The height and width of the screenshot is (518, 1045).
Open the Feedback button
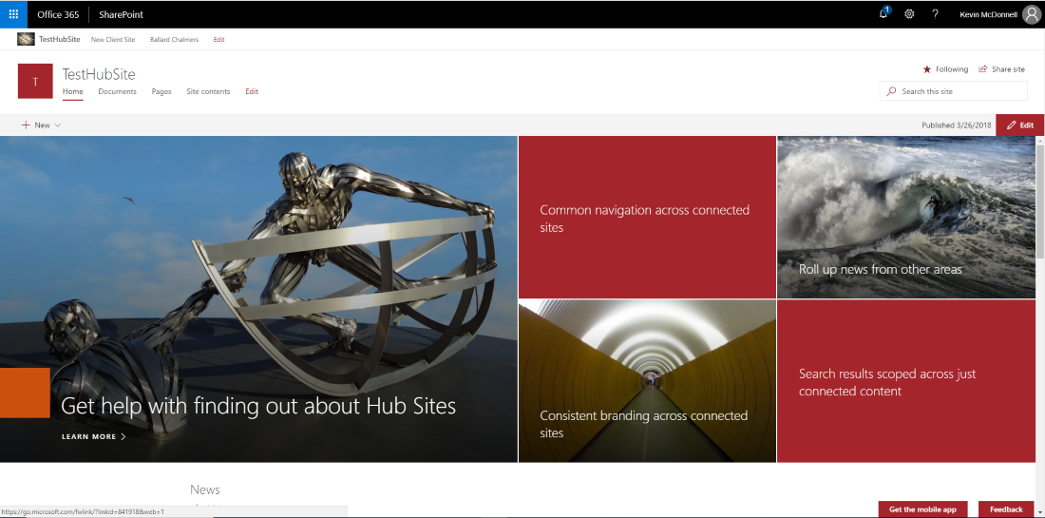pyautogui.click(x=1006, y=509)
